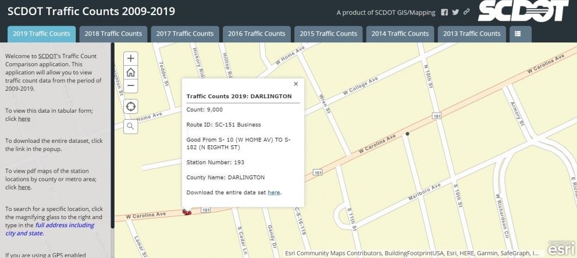The width and height of the screenshot is (577, 258).
Task: Open the magnifying glass address search
Action: [x=131, y=126]
